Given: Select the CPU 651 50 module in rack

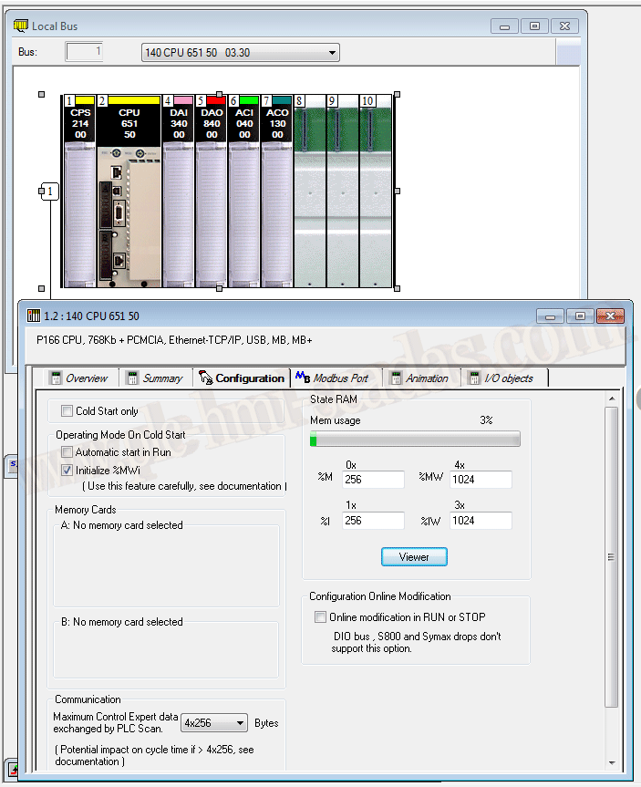Looking at the screenshot, I should 128,192.
